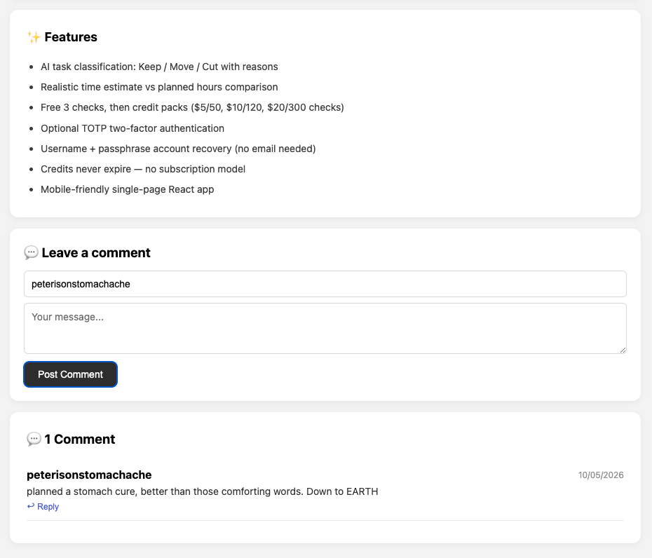Click 'Username + passphrase account recovery' feature

[178, 149]
